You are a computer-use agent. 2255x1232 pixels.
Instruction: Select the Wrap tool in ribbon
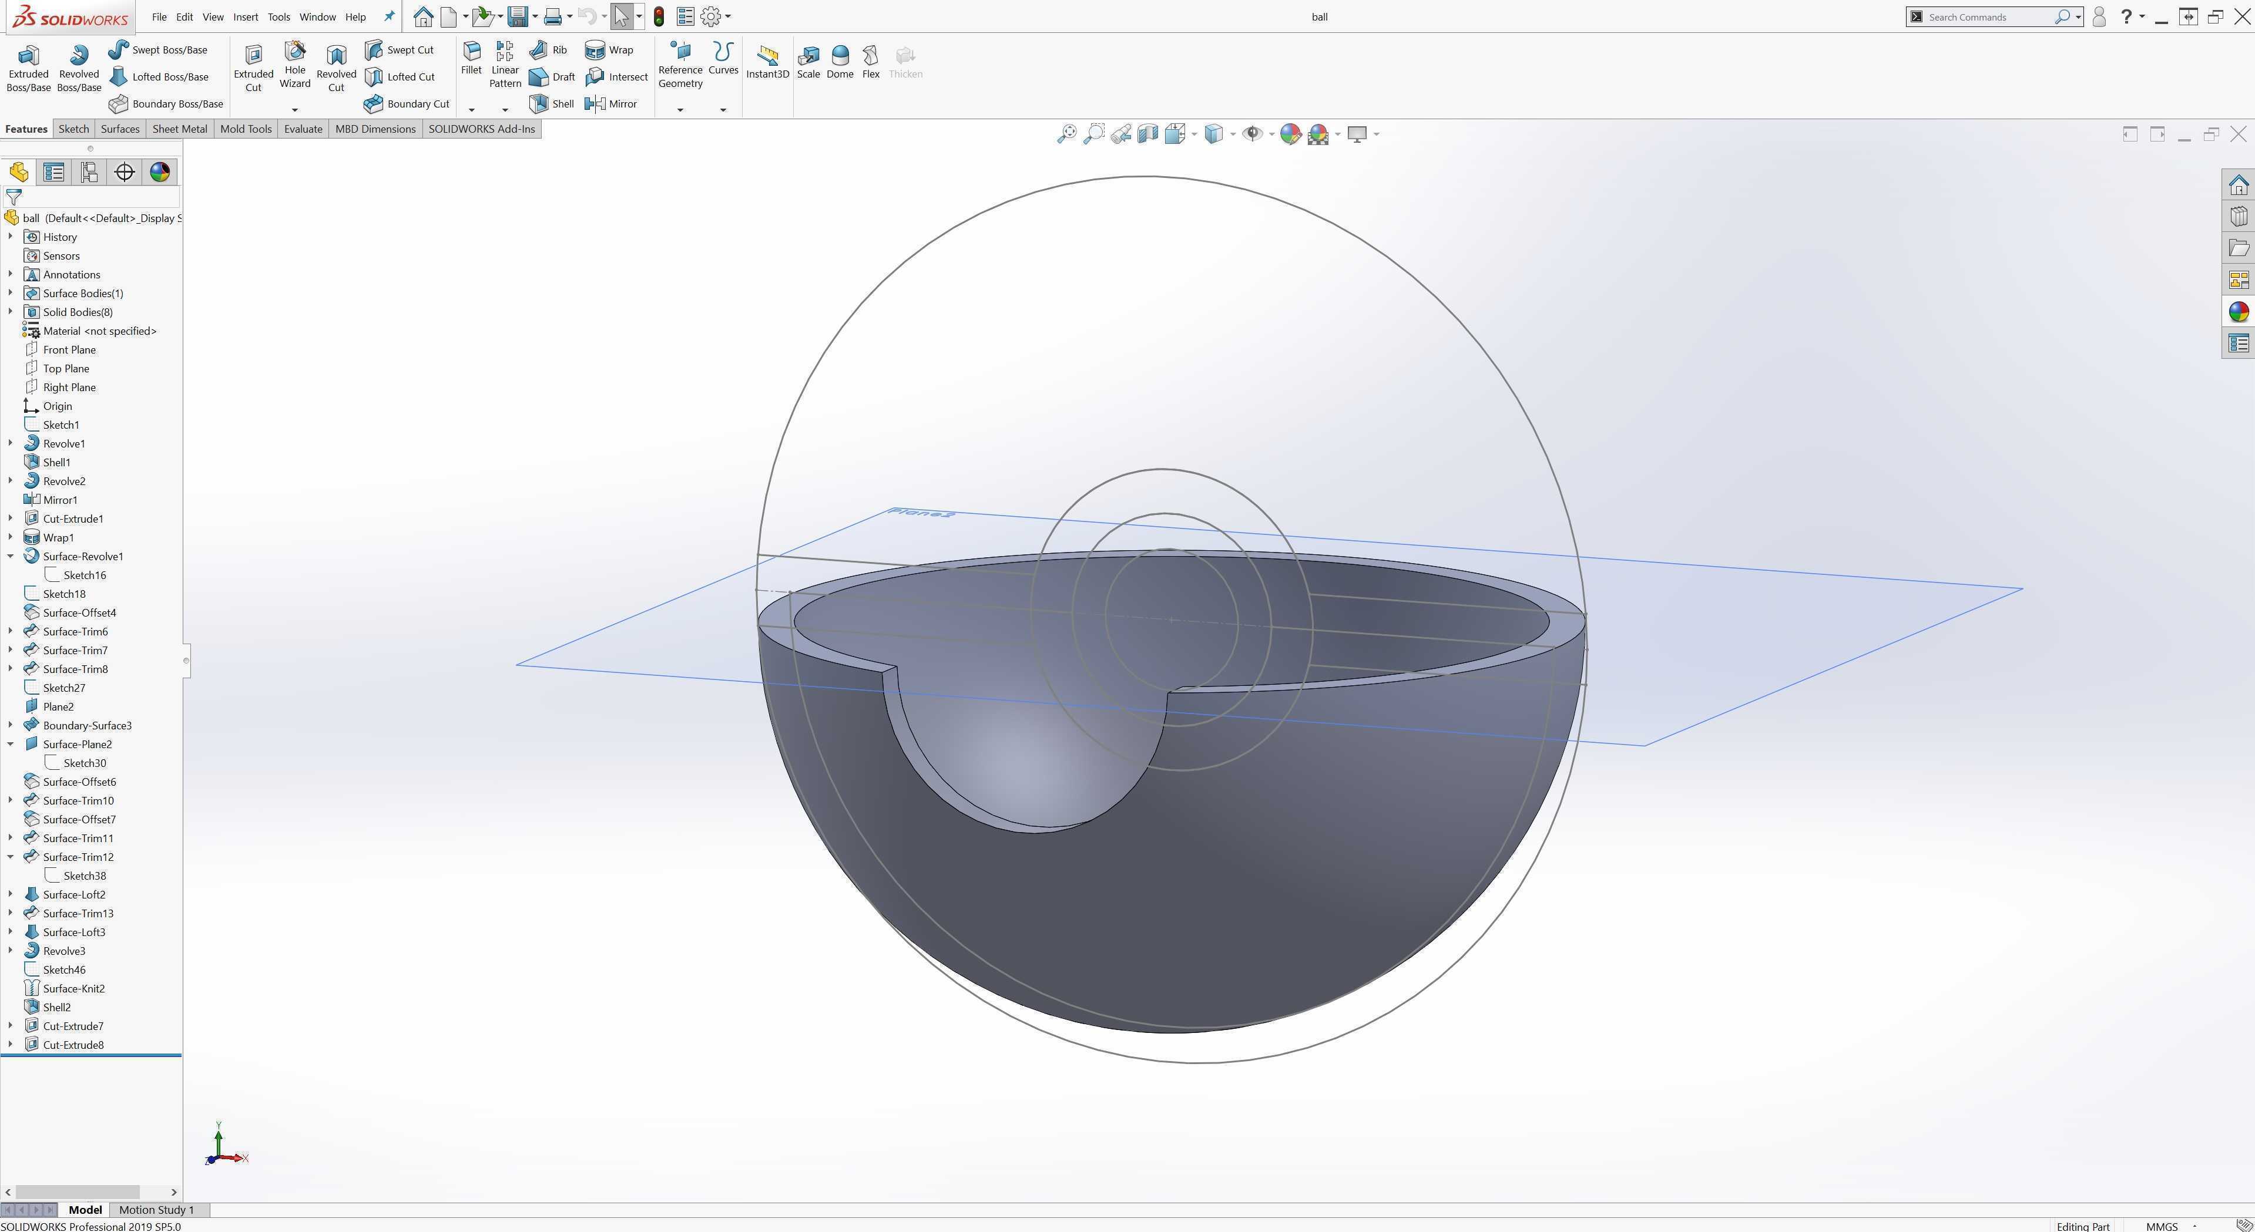[609, 50]
